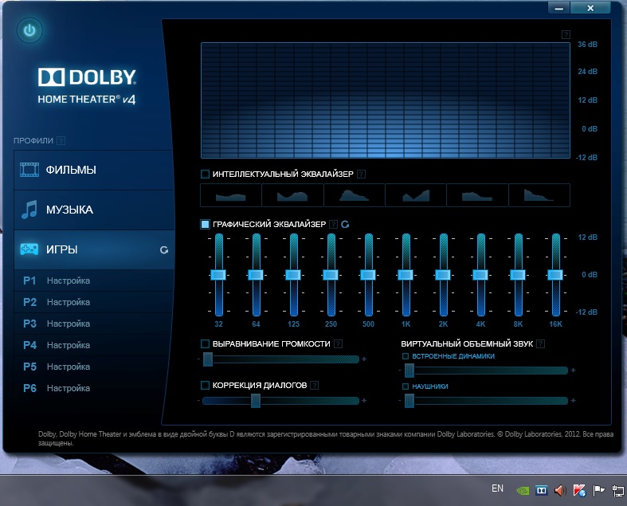
Task: Open custom profile P4 Настройка
Action: tap(94, 345)
